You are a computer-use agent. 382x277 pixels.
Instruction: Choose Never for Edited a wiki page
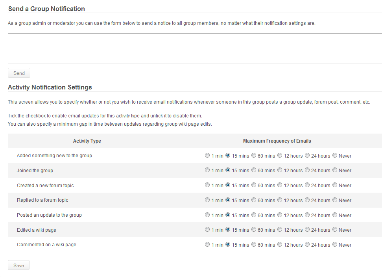335,229
